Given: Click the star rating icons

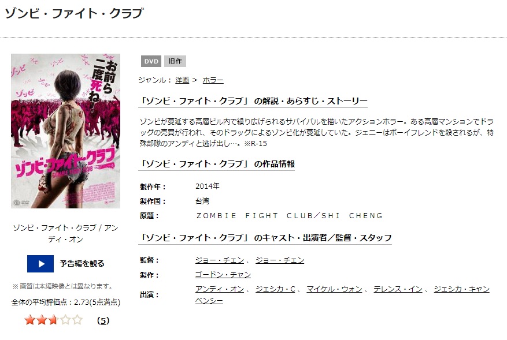Looking at the screenshot, I should point(54,320).
